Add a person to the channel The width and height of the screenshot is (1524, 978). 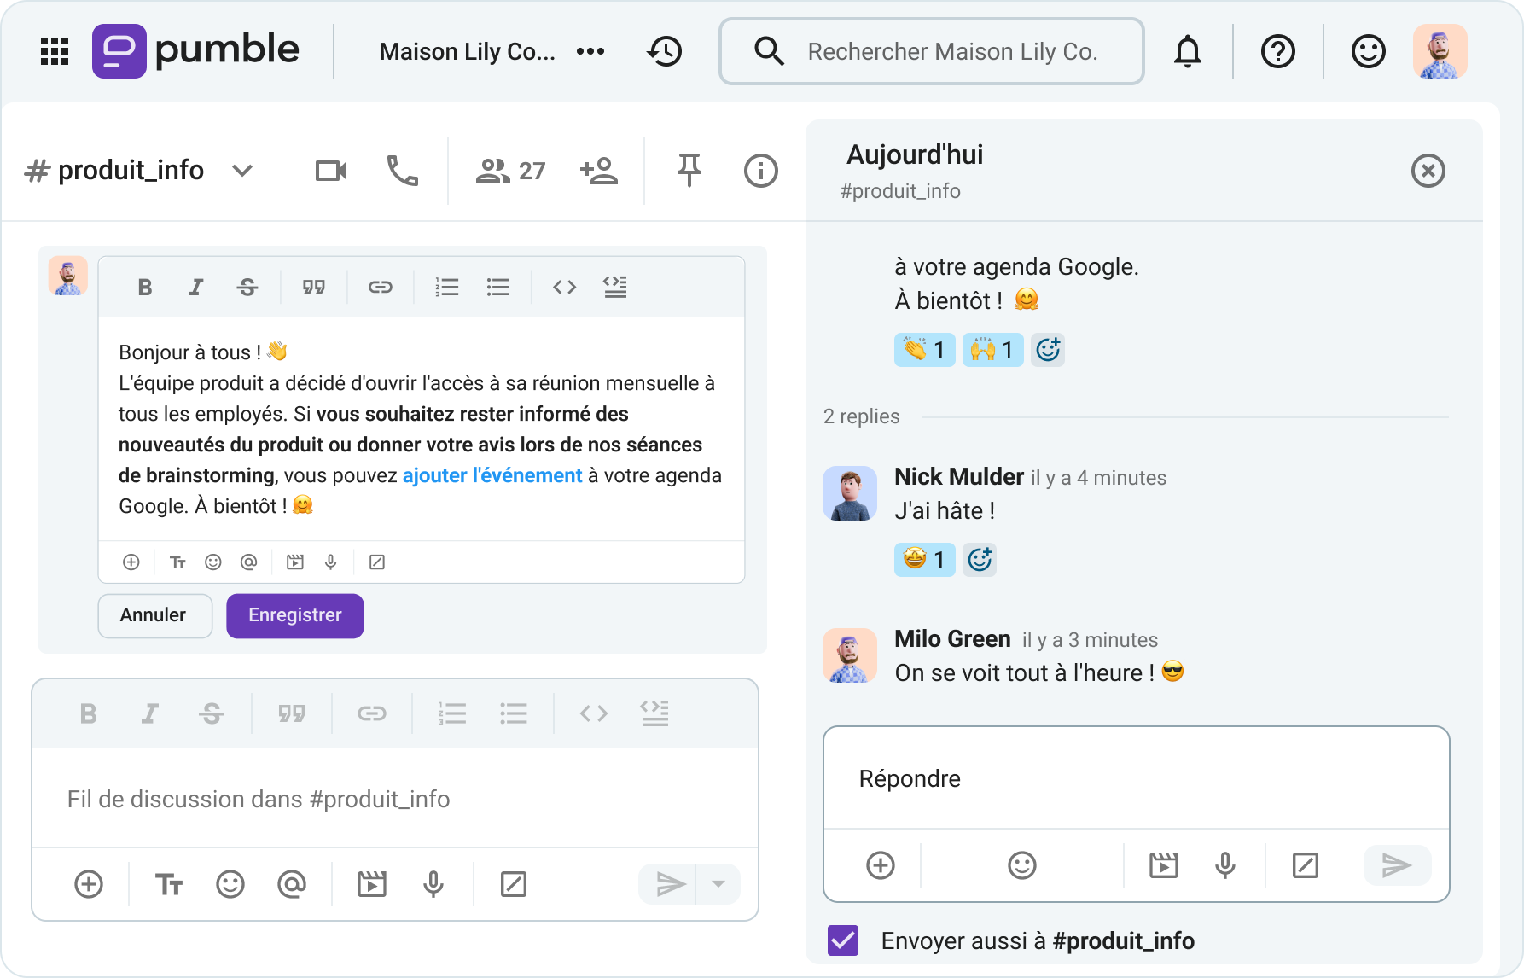click(x=598, y=170)
